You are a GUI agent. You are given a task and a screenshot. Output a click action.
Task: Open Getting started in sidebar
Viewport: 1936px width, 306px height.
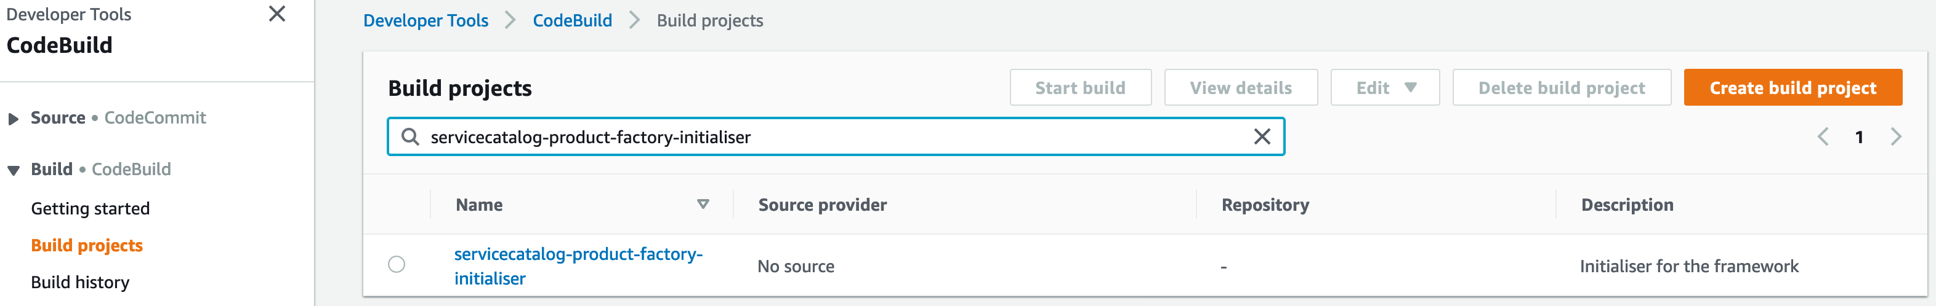pyautogui.click(x=90, y=208)
